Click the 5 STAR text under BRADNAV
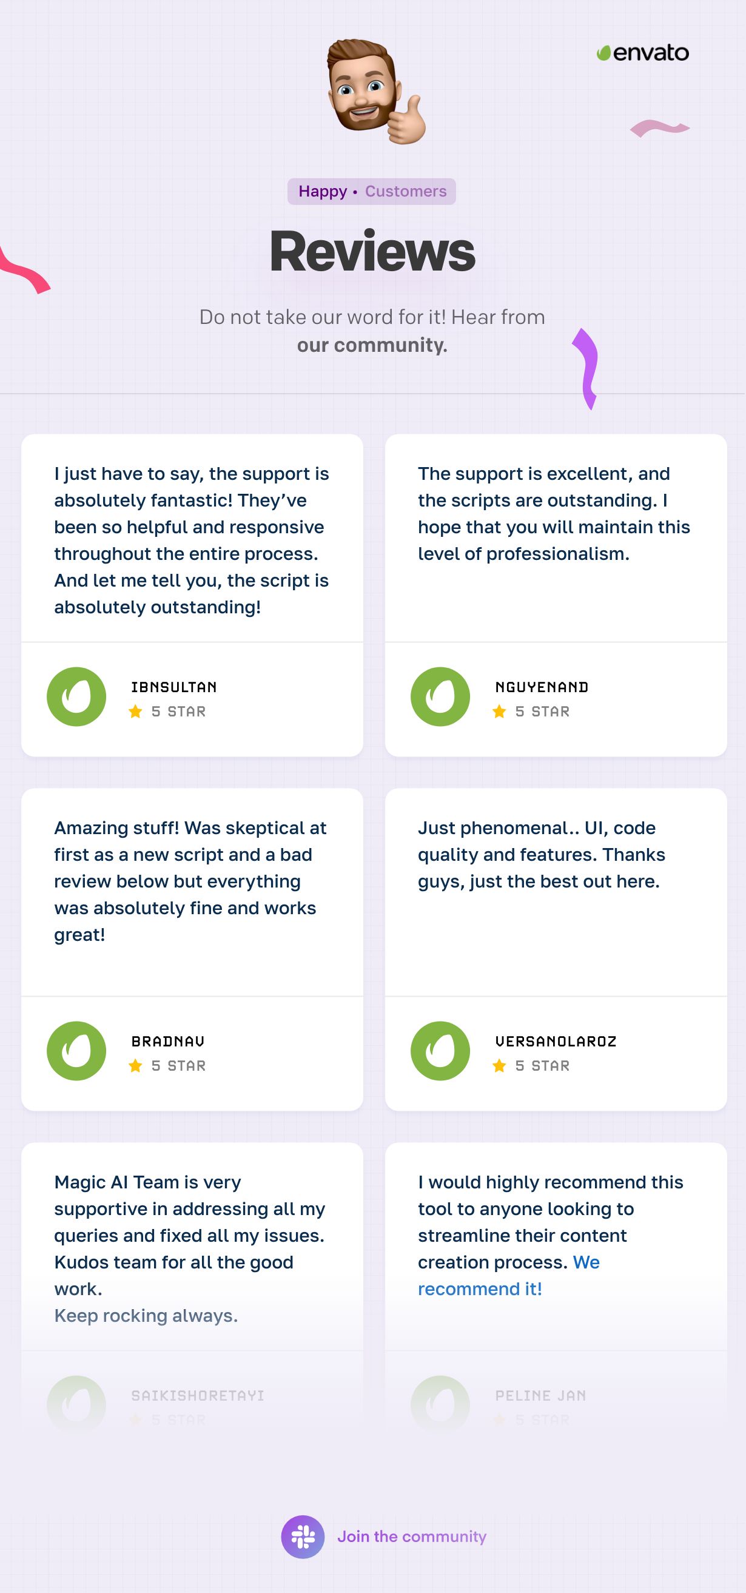 (180, 1065)
